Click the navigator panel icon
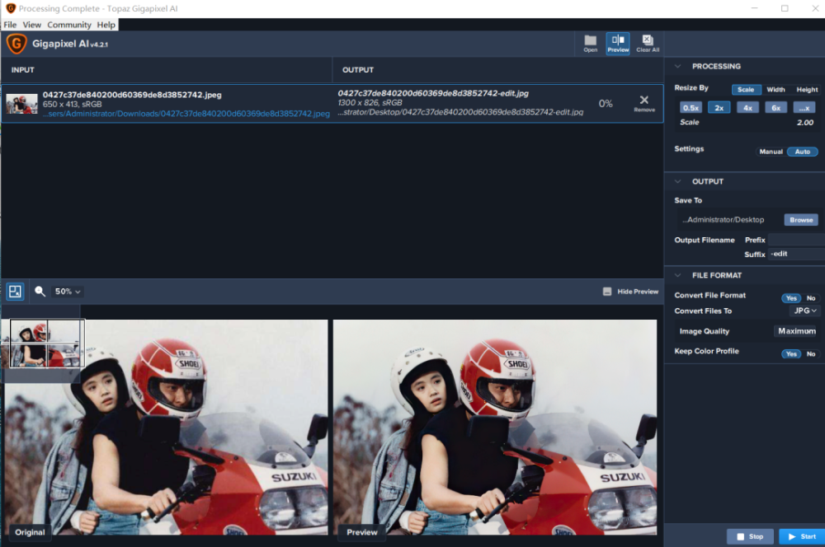This screenshot has width=825, height=547. (x=15, y=292)
